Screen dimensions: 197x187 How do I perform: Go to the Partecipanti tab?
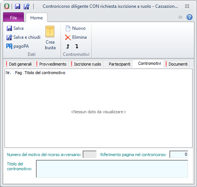click(118, 64)
